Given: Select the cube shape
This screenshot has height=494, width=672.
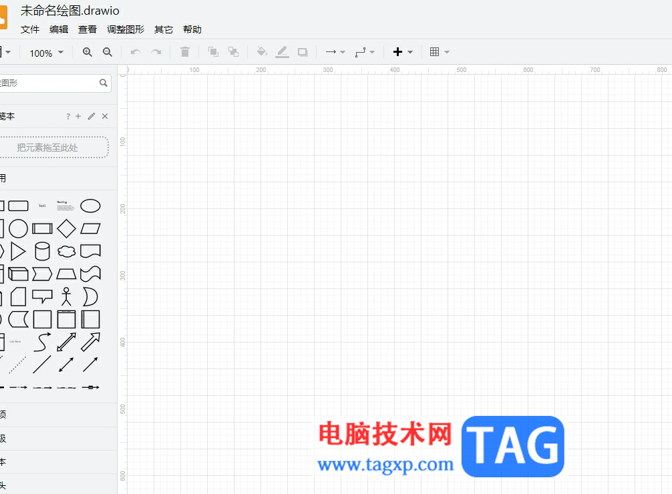Looking at the screenshot, I should (19, 274).
